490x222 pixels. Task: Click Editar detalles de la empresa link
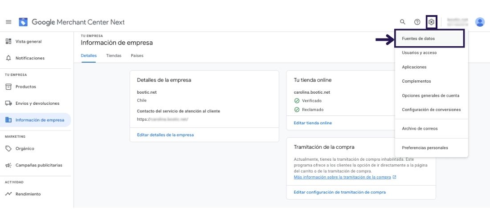(165, 135)
